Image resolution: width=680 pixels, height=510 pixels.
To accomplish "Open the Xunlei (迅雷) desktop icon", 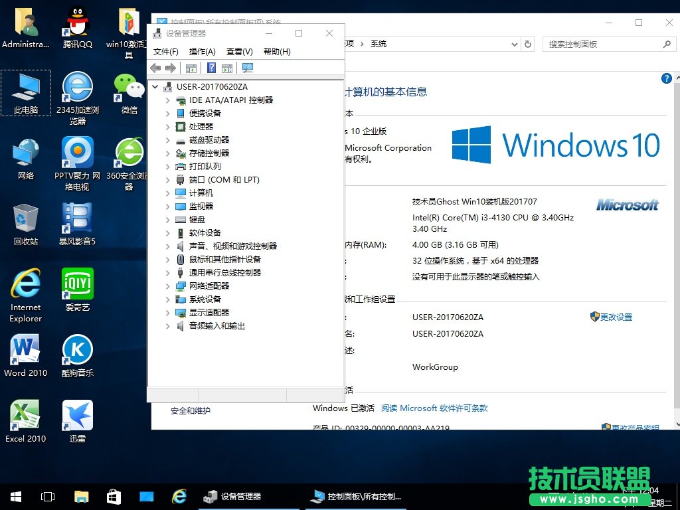I will click(77, 422).
